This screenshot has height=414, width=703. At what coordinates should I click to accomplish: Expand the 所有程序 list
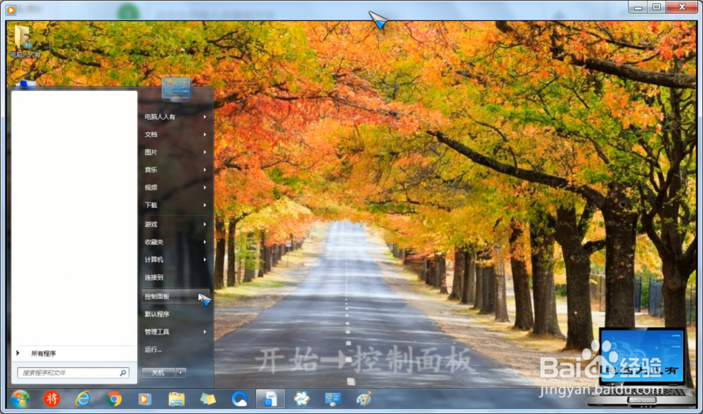coord(72,354)
